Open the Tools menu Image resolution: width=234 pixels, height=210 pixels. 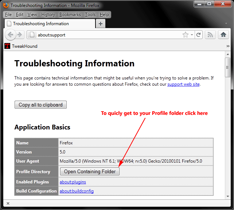point(90,15)
